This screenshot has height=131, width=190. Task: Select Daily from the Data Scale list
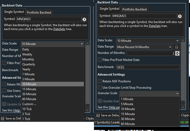[26, 49]
